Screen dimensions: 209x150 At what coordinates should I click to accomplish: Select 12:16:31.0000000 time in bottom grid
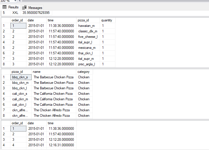point(61,145)
